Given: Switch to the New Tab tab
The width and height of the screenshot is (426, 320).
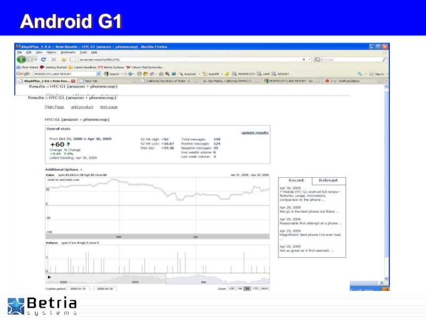Looking at the screenshot, I should point(108,81).
